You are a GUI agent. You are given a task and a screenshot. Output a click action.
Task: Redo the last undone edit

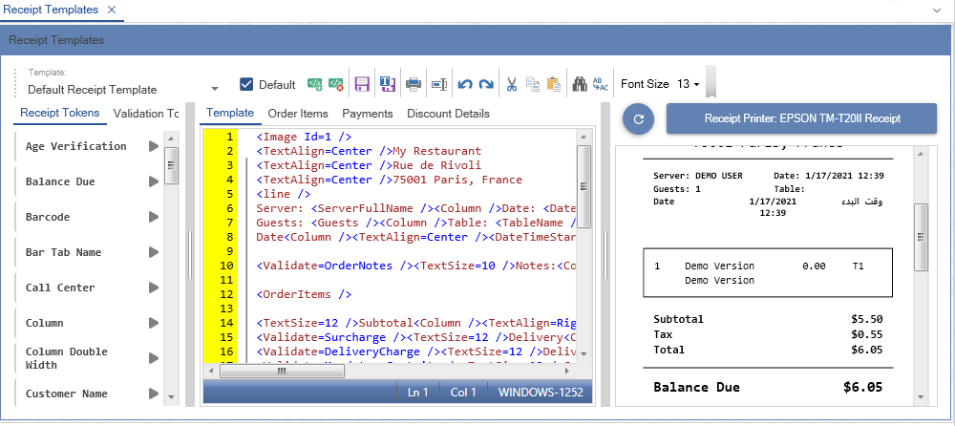tap(486, 84)
